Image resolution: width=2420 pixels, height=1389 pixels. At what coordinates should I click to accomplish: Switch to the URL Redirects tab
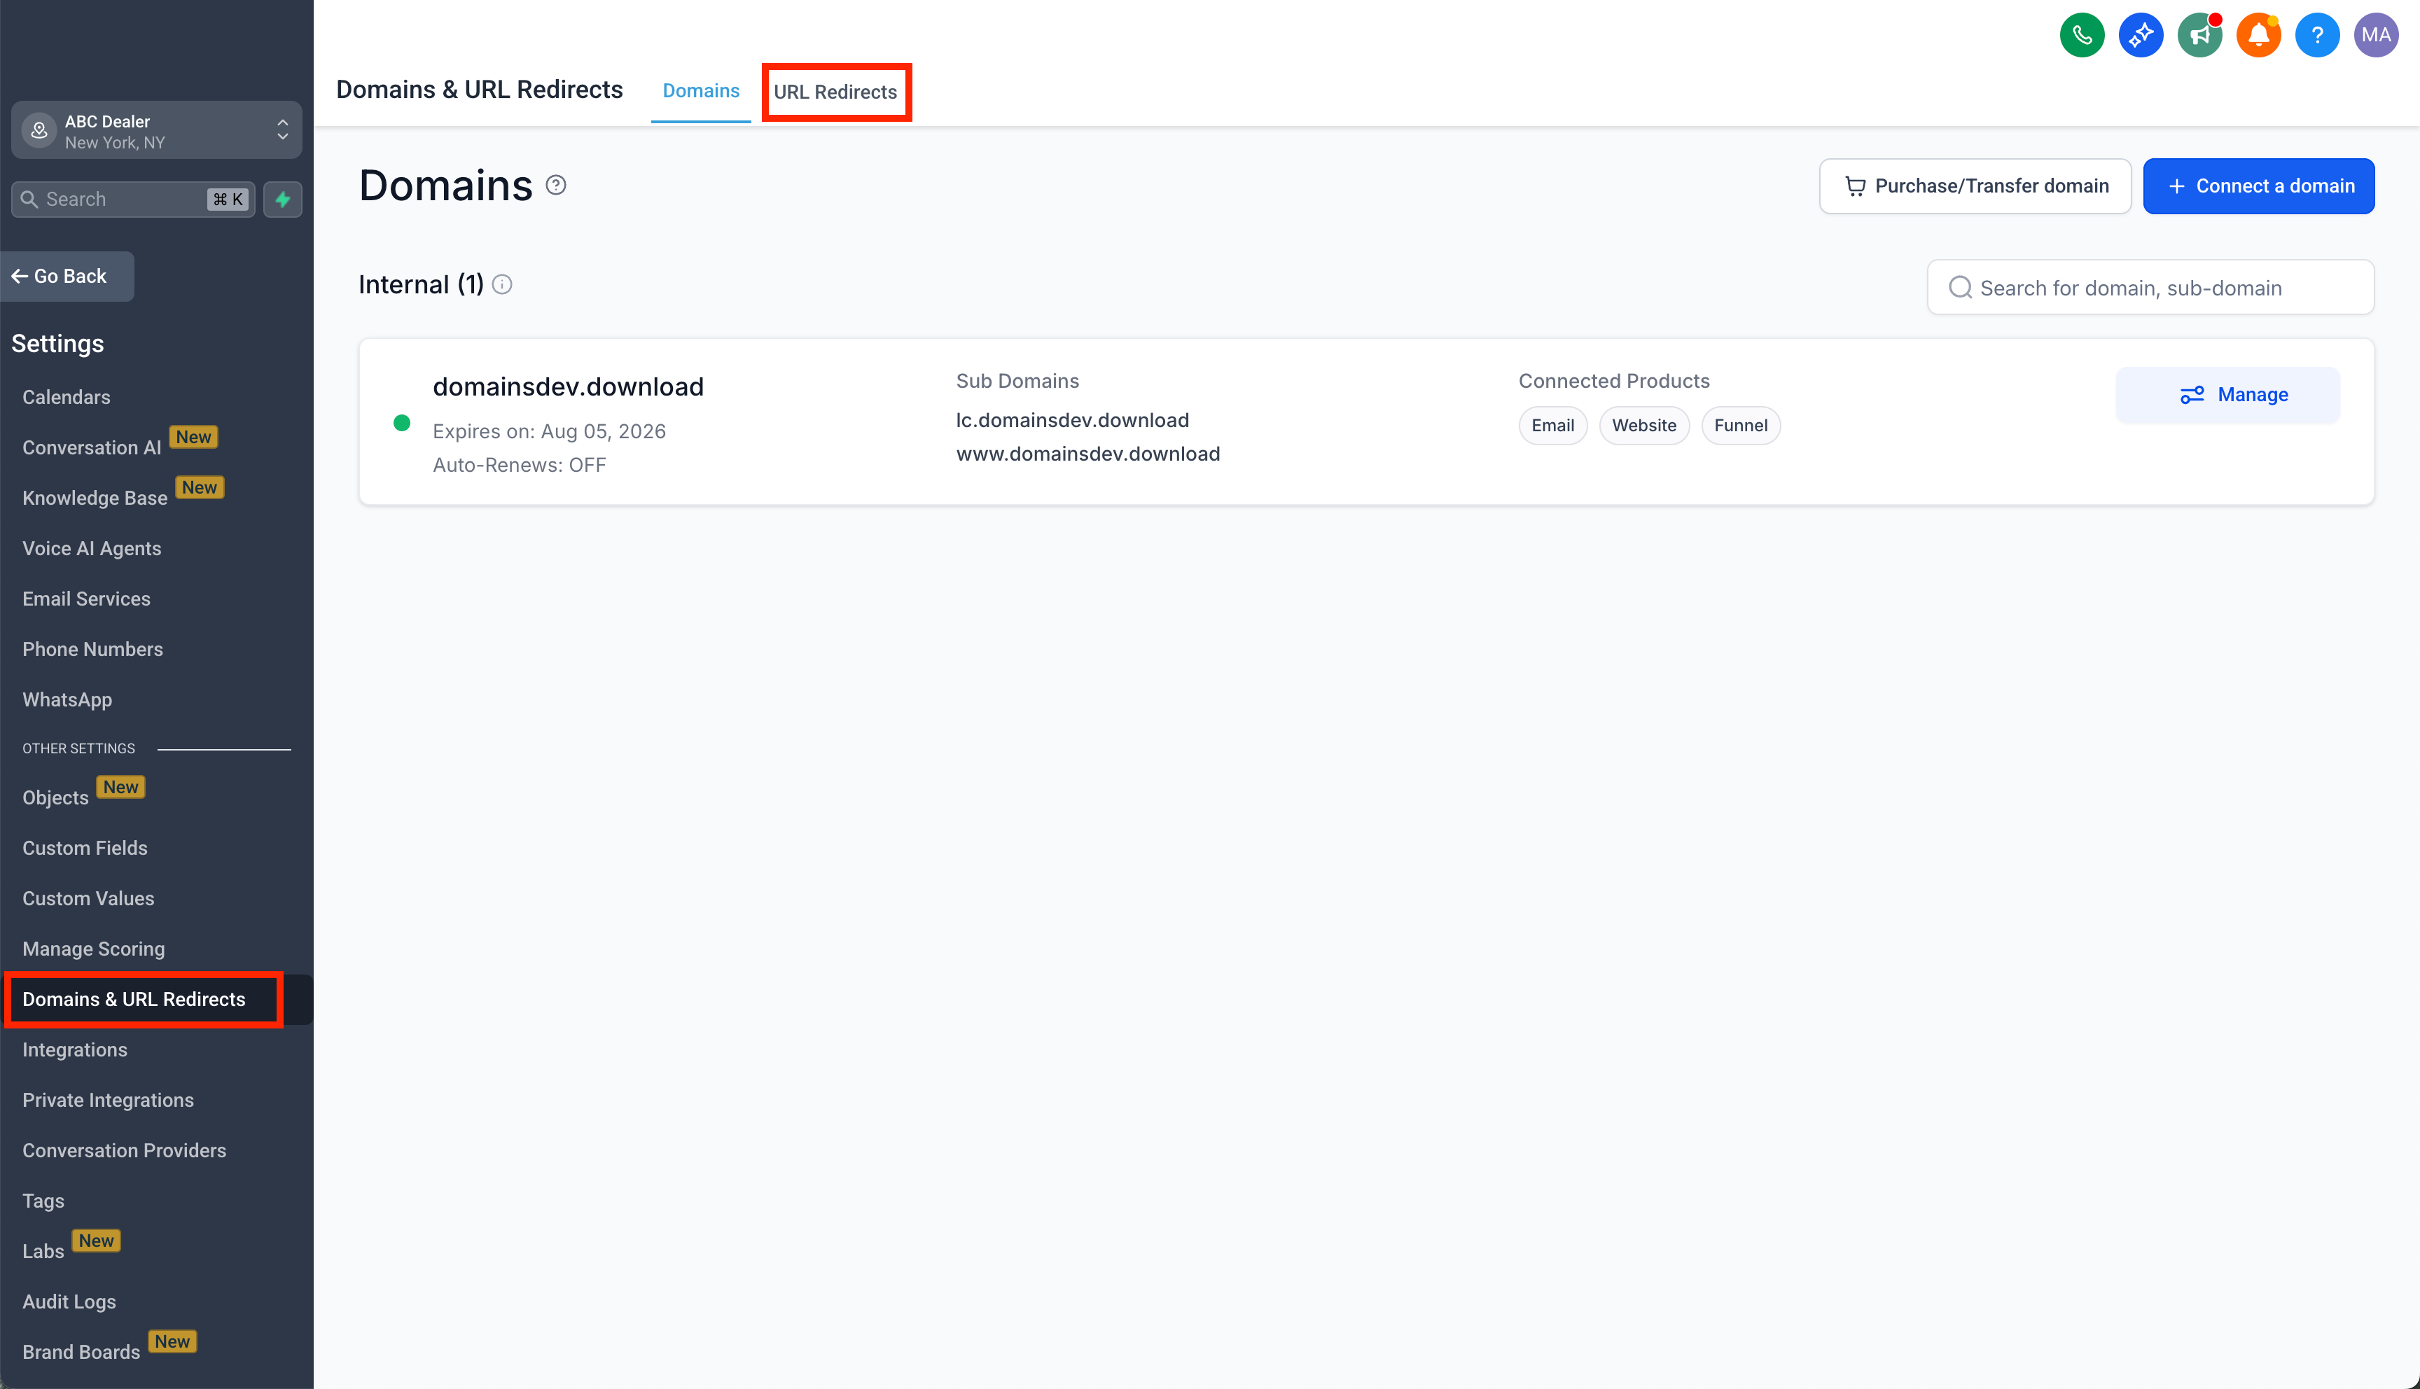835,92
